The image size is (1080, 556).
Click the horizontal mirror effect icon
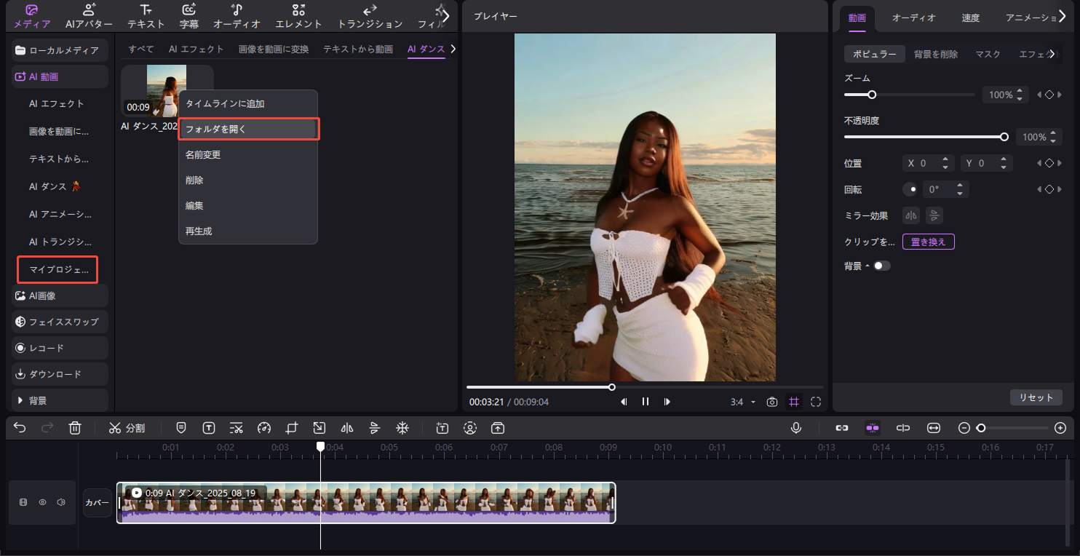tap(911, 215)
